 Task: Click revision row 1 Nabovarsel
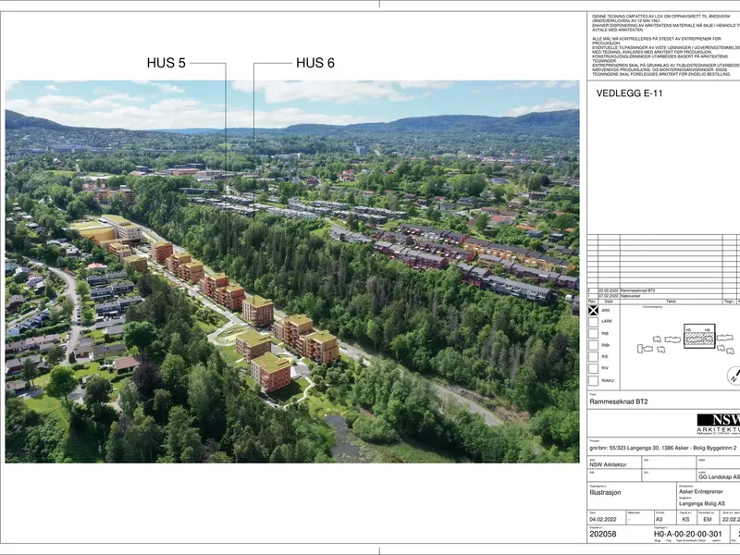coord(664,296)
